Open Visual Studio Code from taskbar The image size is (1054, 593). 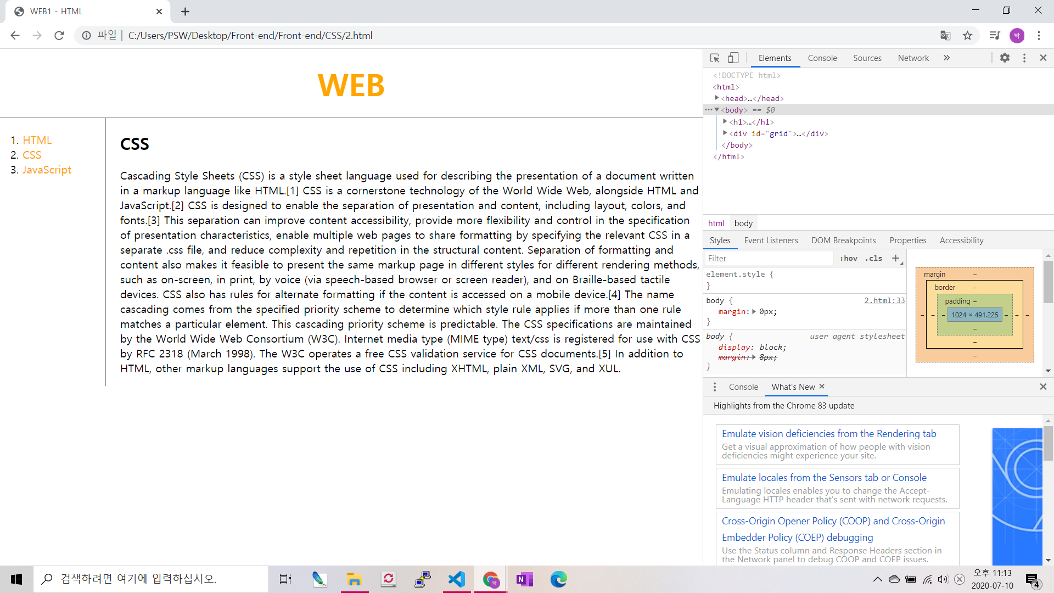[x=456, y=579]
